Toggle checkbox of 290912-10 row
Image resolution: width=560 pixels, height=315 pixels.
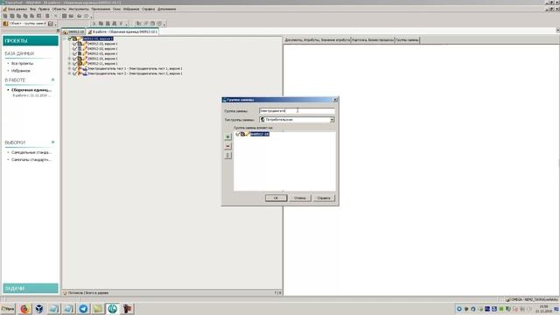click(x=74, y=59)
